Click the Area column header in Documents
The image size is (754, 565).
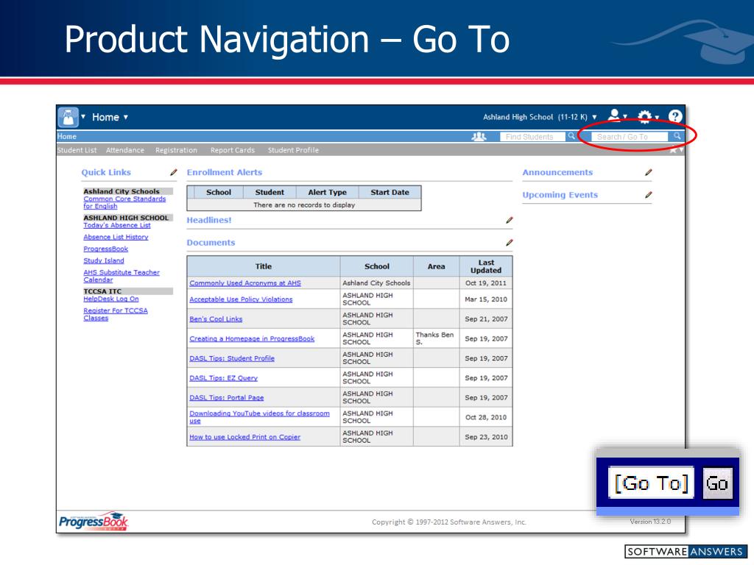(436, 266)
